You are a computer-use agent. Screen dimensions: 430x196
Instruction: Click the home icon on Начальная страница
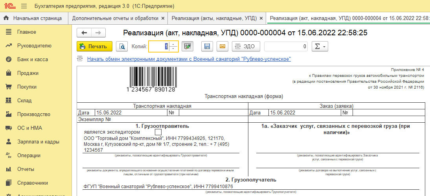7,18
